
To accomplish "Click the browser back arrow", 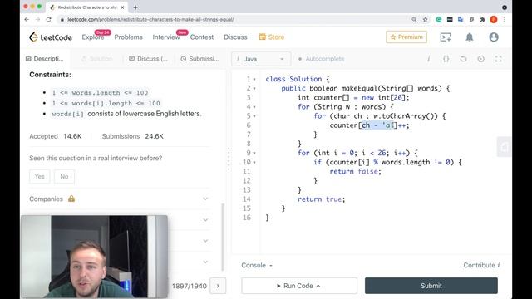I will point(27,20).
